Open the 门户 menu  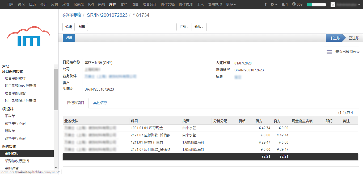[10, 5]
